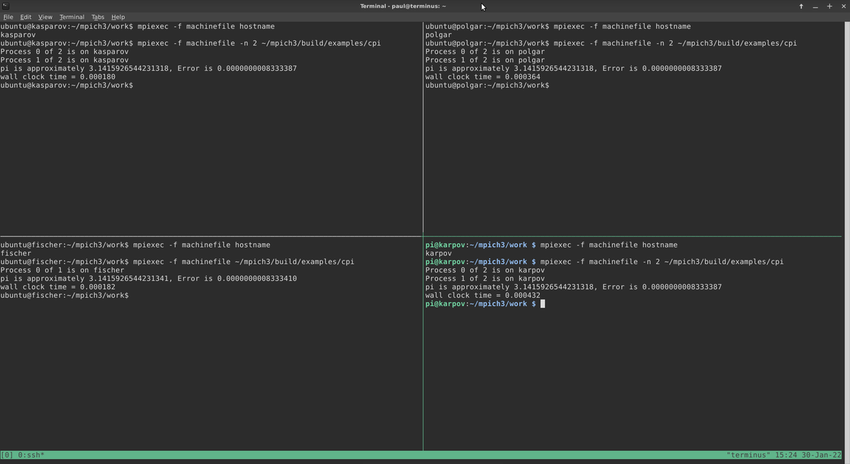The height and width of the screenshot is (464, 850).
Task: Open the Edit menu
Action: click(x=25, y=17)
